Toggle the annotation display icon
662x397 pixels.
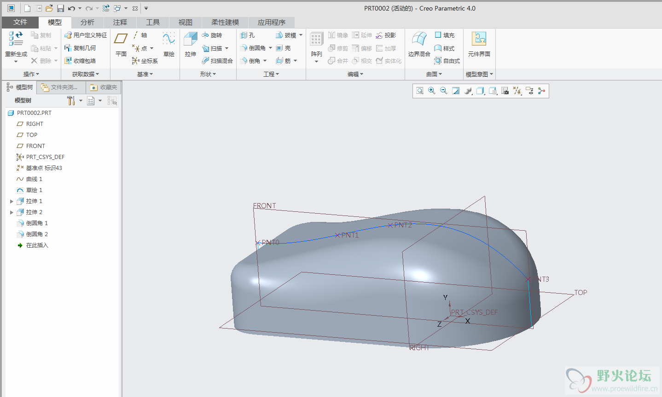[529, 91]
